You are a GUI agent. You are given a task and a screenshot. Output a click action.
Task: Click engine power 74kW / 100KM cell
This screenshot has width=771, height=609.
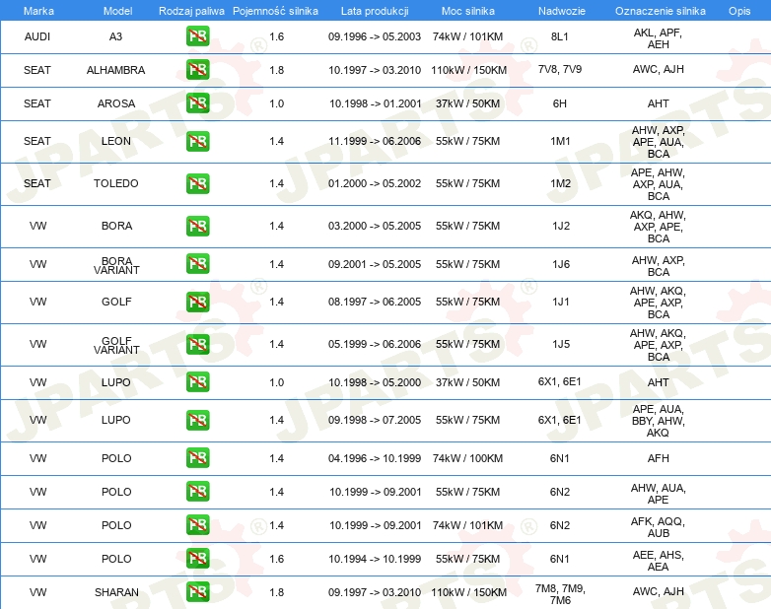pyautogui.click(x=467, y=458)
